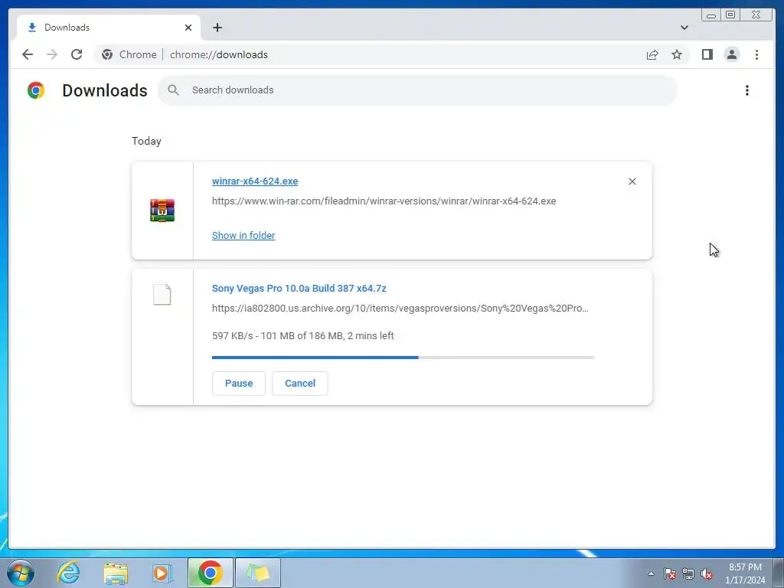
Task: Click the network tray icon
Action: coord(688,573)
